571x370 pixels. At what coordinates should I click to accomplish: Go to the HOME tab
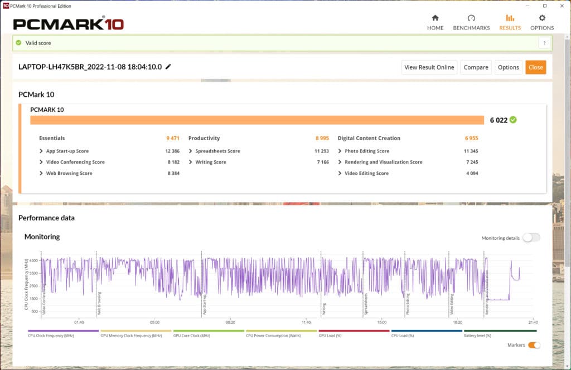pos(435,23)
